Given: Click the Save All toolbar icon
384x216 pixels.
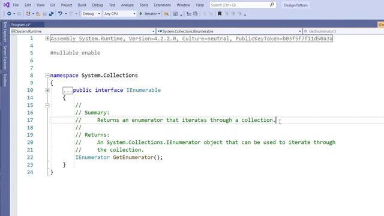Looking at the screenshot, I should coord(51,14).
